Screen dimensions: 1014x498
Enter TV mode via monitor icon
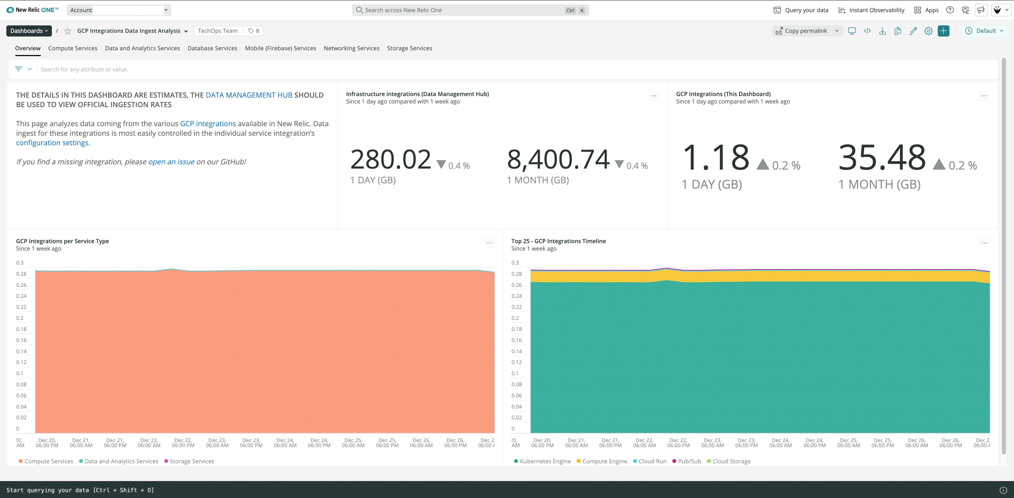pos(852,31)
